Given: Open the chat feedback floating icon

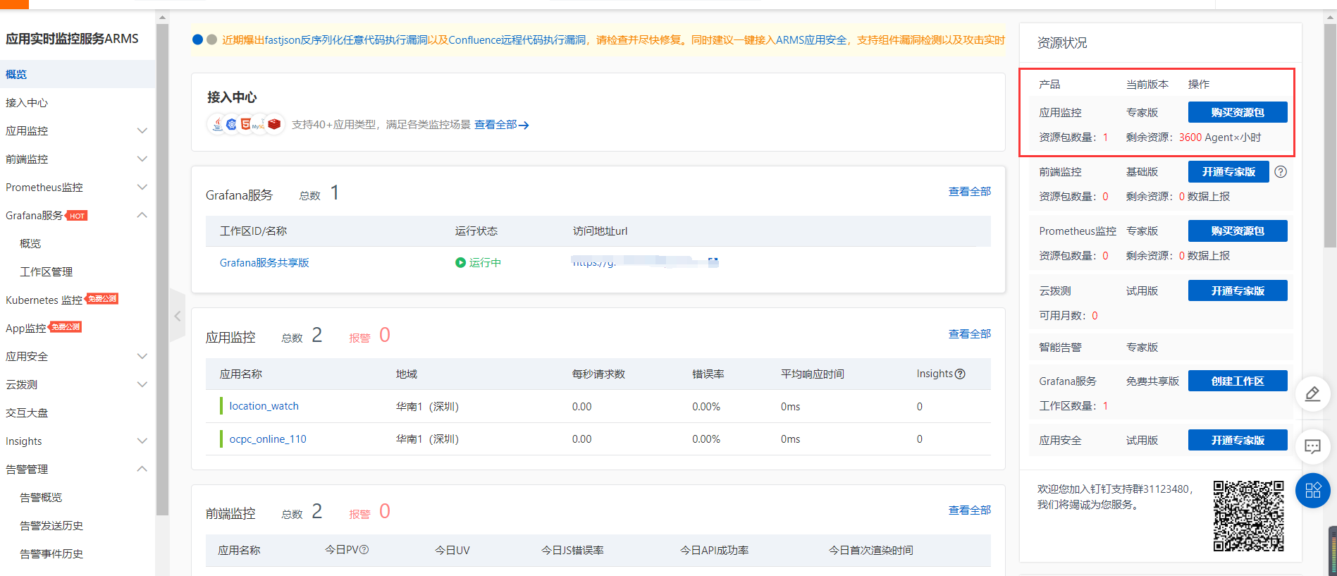Looking at the screenshot, I should (1312, 446).
